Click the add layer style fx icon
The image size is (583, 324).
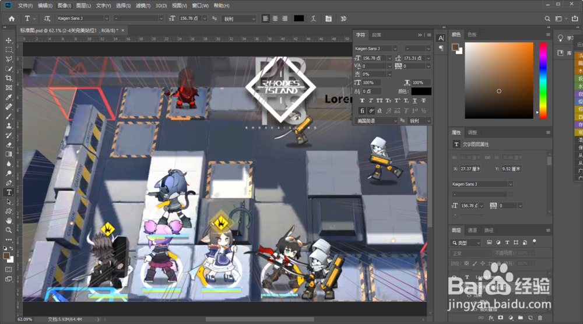click(x=491, y=318)
